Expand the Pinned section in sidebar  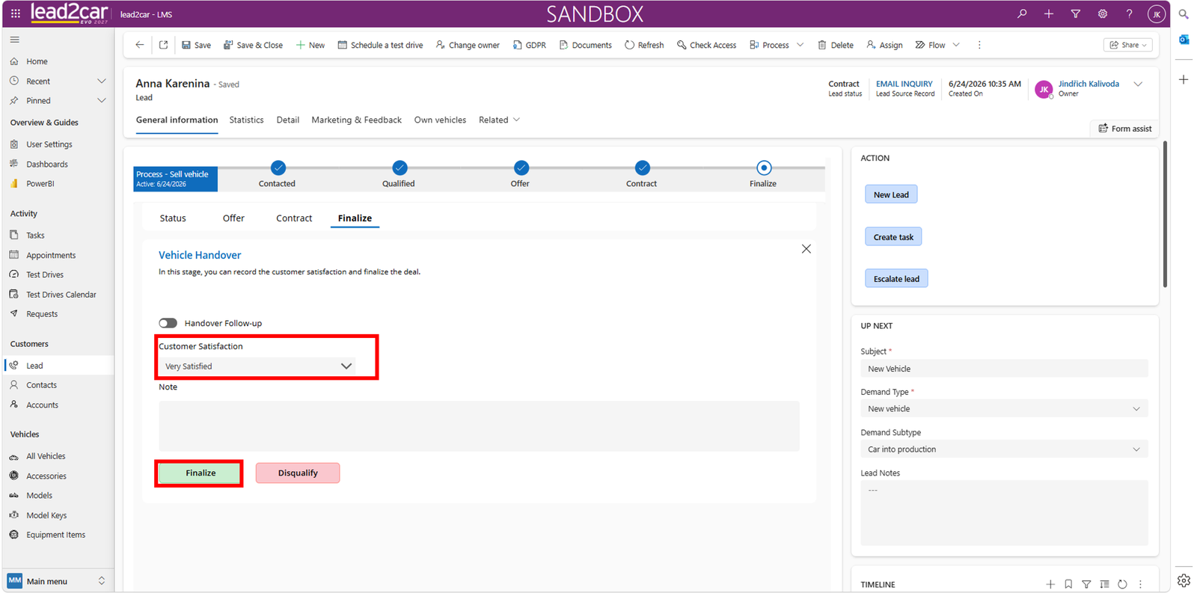[102, 100]
